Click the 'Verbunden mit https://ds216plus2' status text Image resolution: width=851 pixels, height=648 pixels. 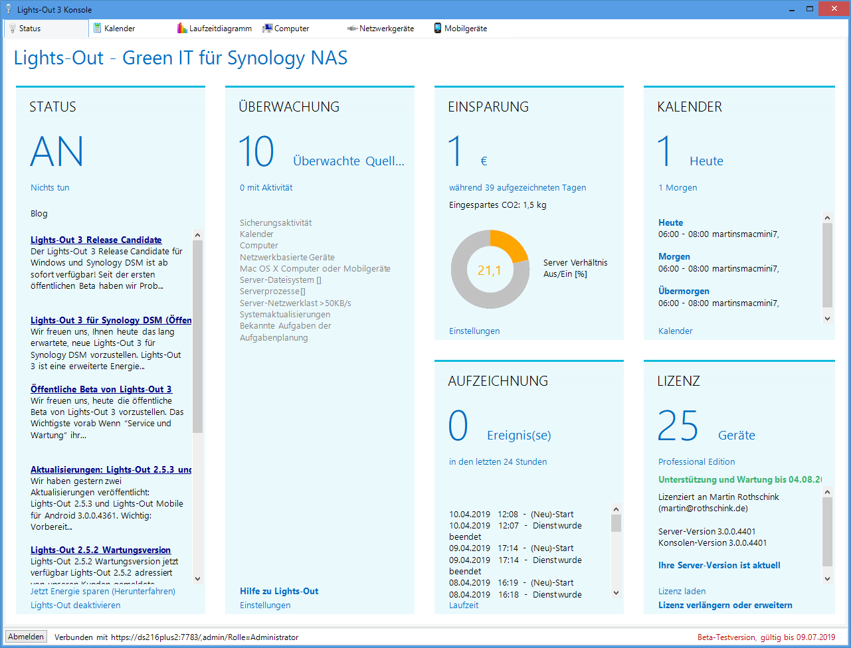[177, 637]
